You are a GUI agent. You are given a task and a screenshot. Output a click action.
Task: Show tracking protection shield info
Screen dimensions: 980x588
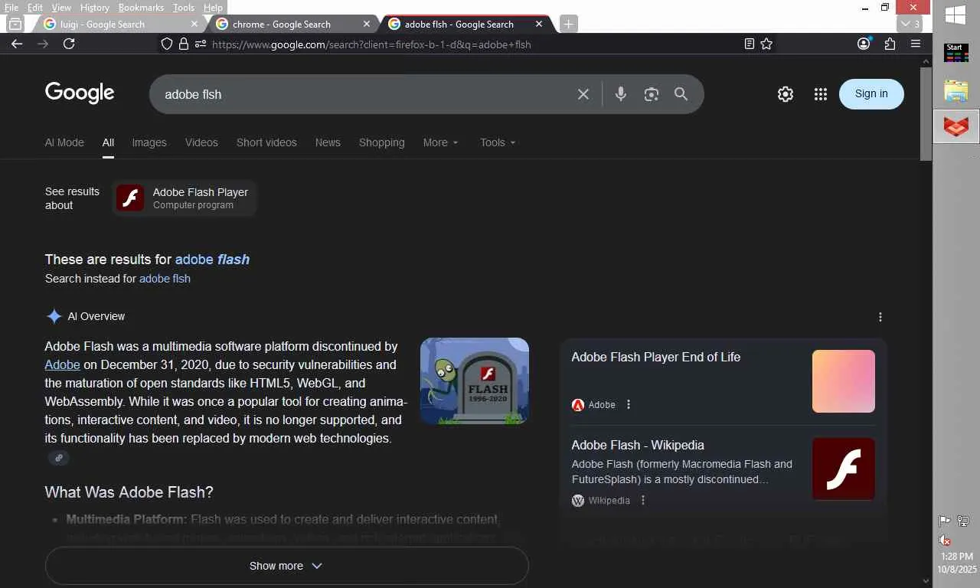pyautogui.click(x=167, y=44)
